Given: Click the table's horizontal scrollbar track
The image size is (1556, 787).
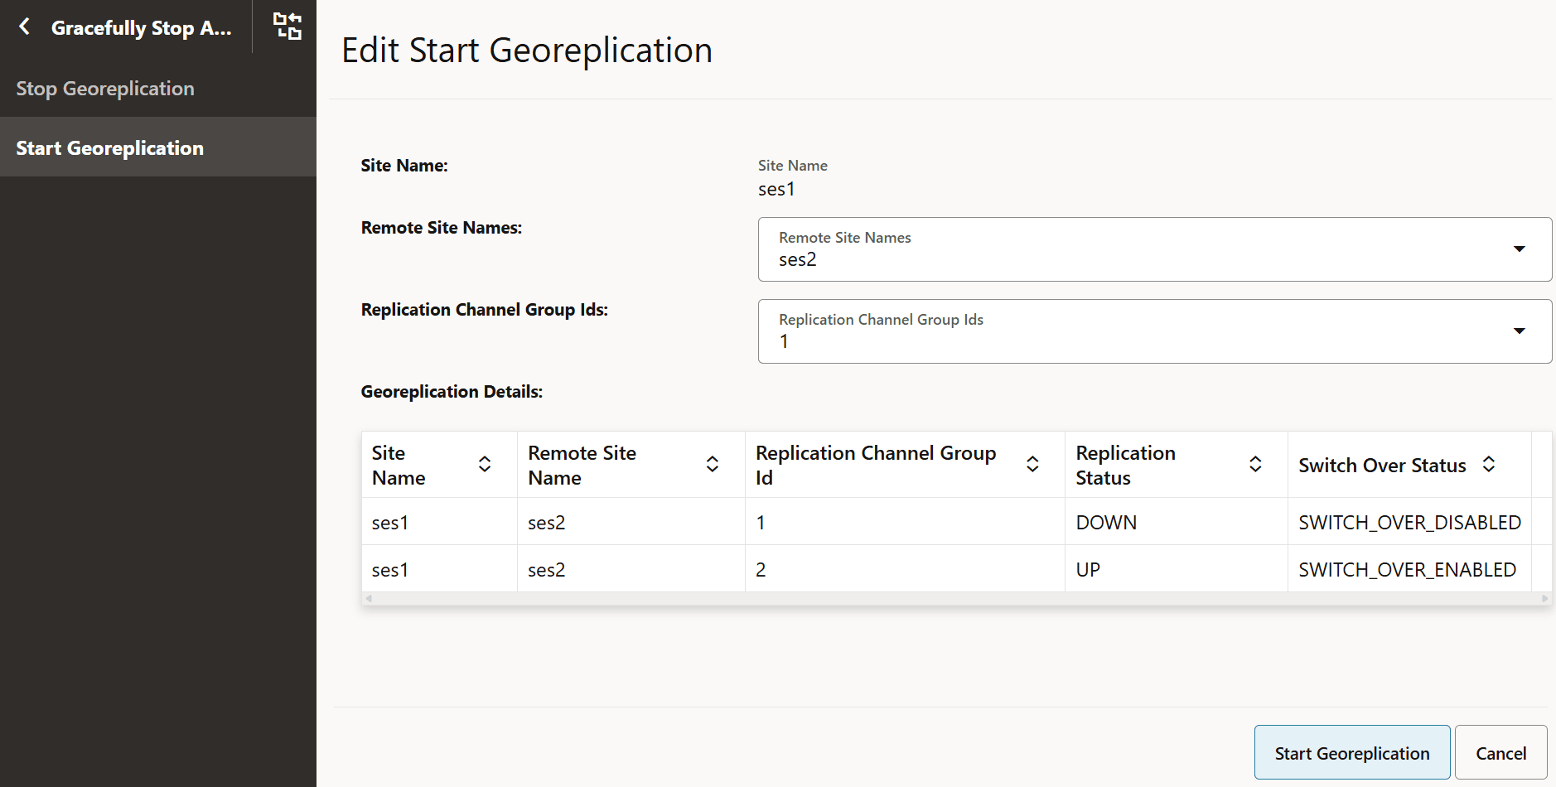Looking at the screenshot, I should 956,598.
